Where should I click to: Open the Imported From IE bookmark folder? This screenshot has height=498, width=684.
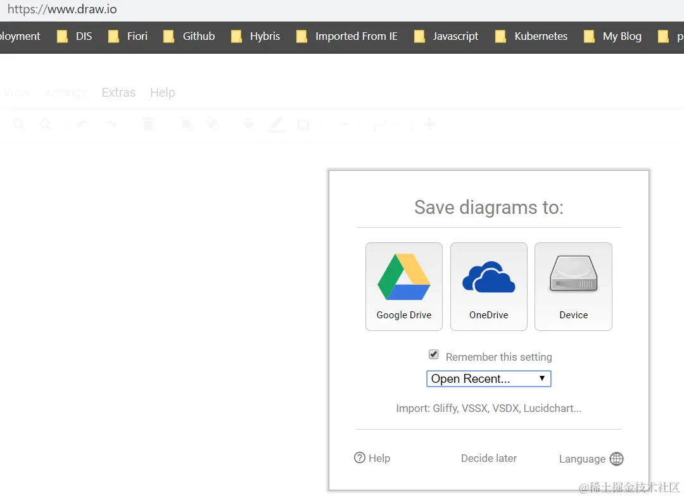[347, 36]
